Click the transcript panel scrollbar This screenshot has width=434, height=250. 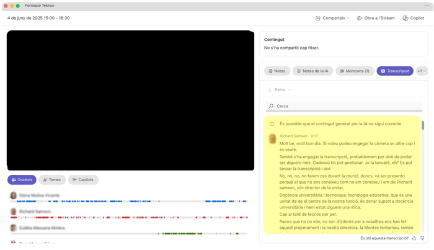(423, 125)
